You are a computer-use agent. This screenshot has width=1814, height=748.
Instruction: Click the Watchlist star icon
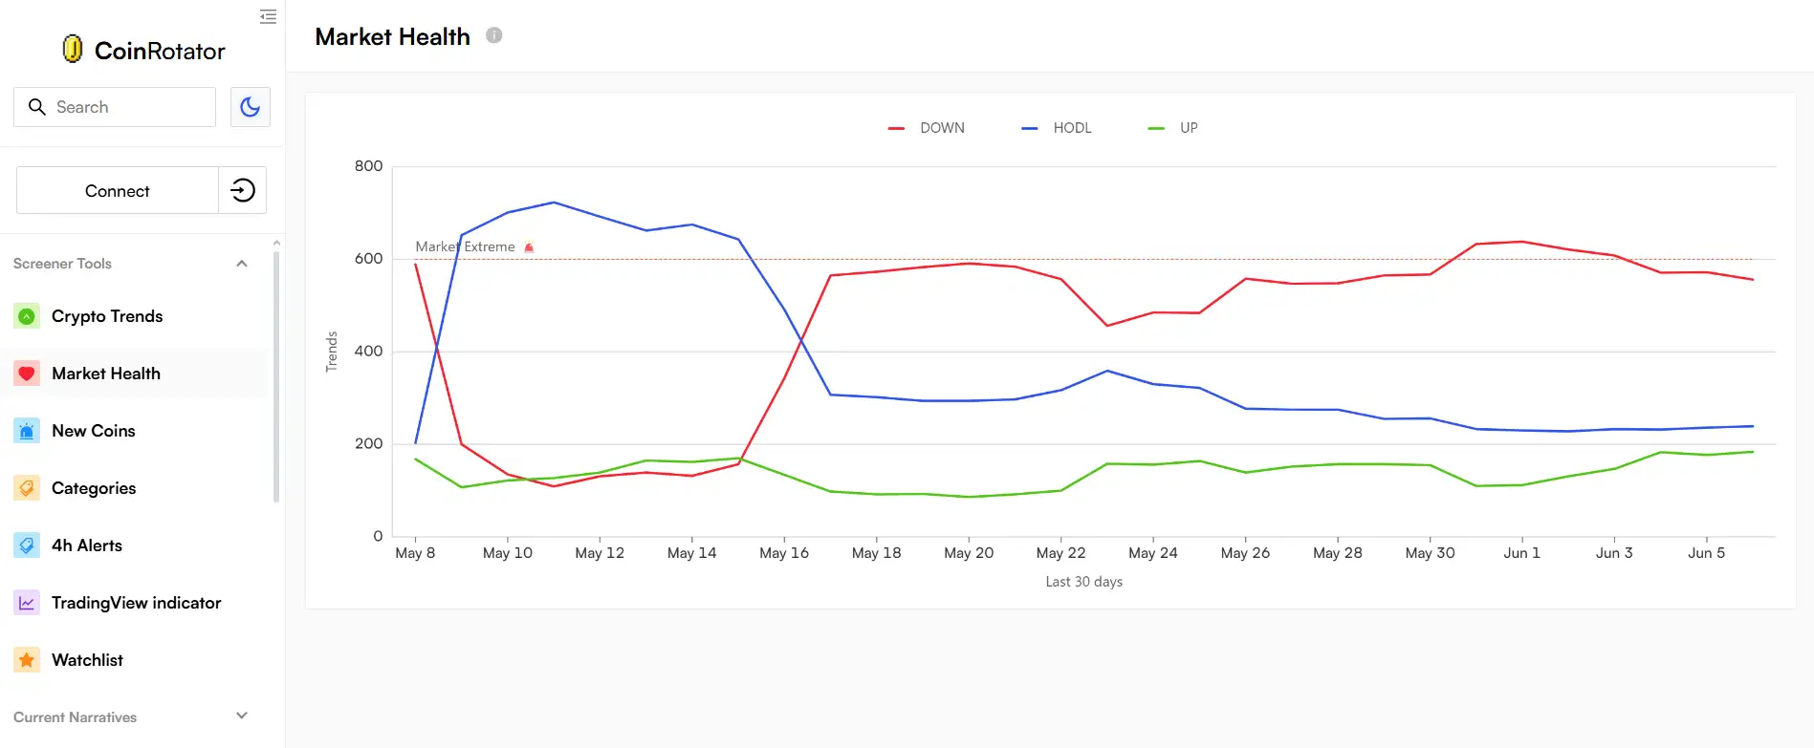click(27, 660)
